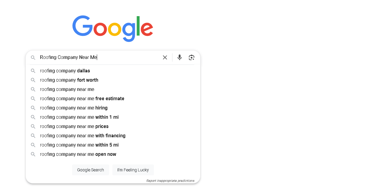Start voice search with the microphone icon
This screenshot has height=195, width=367.
pyautogui.click(x=179, y=57)
